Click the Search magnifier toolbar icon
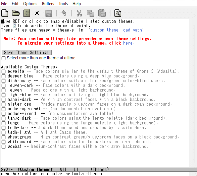197x176 pixels. coord(118,13)
